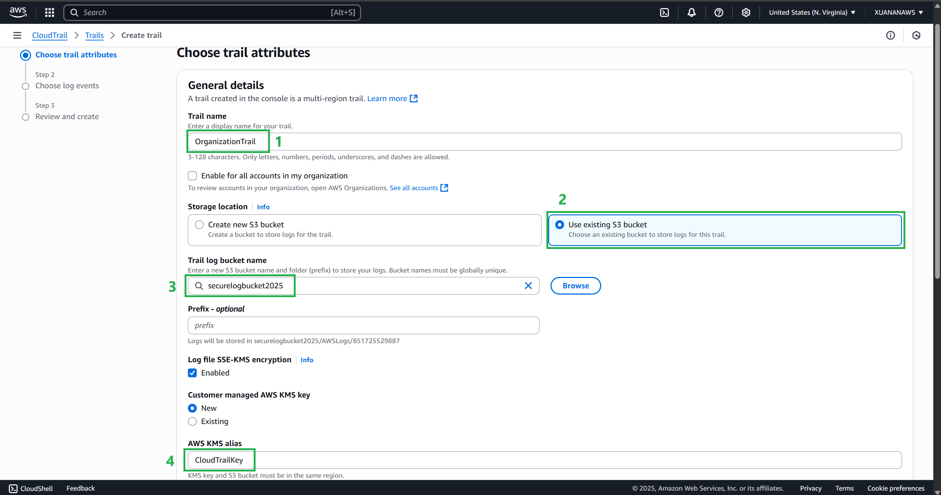Enable for all accounts in my organization
This screenshot has width=941, height=495.
pyautogui.click(x=192, y=176)
